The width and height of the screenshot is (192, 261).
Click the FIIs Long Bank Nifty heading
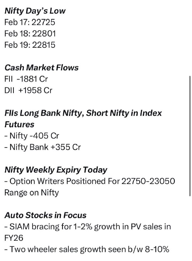(x=83, y=113)
